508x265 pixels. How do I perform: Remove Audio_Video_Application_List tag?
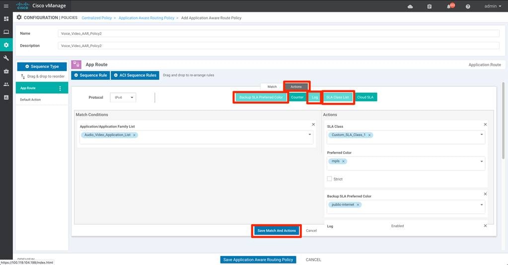(x=134, y=135)
